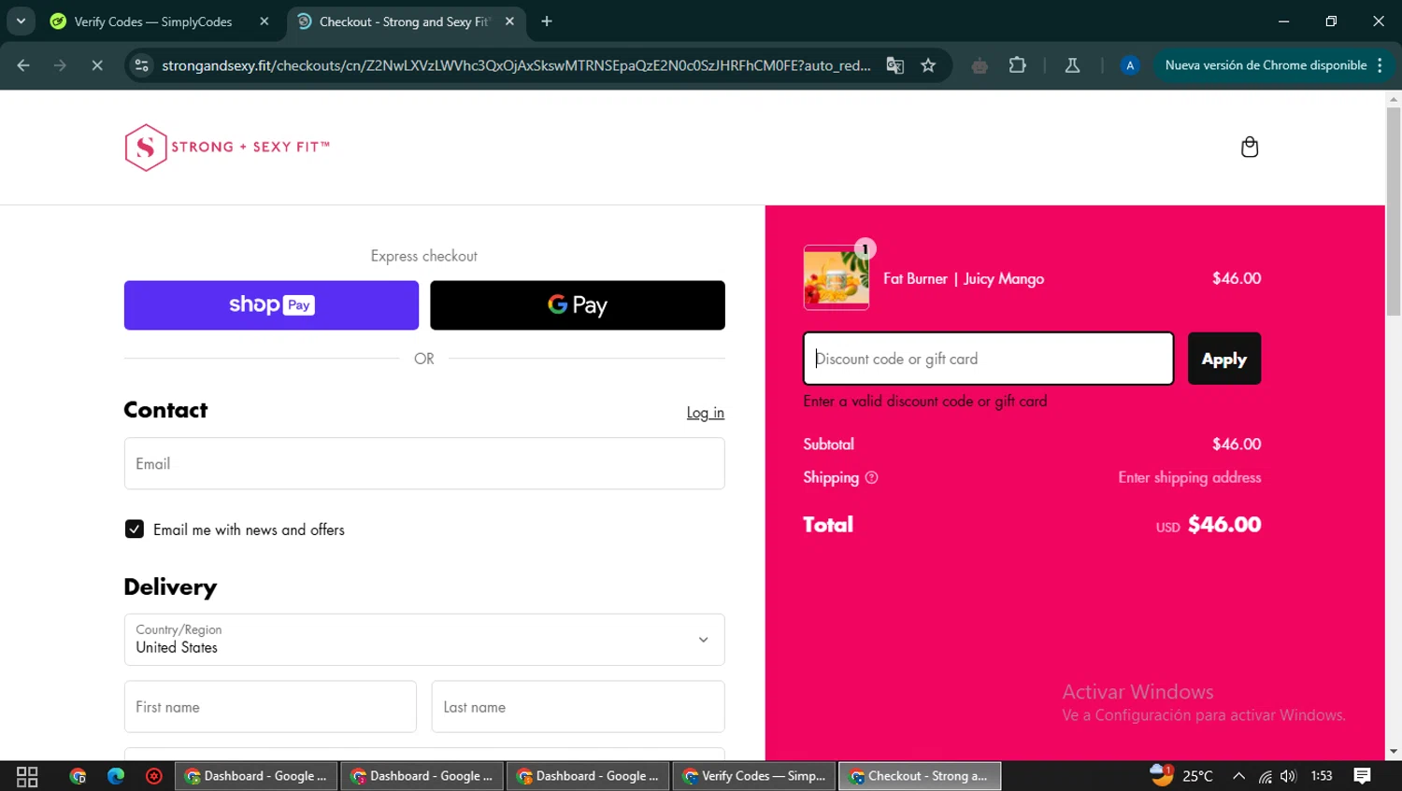Toggle Email me with news and offers
1402x791 pixels.
pyautogui.click(x=135, y=530)
